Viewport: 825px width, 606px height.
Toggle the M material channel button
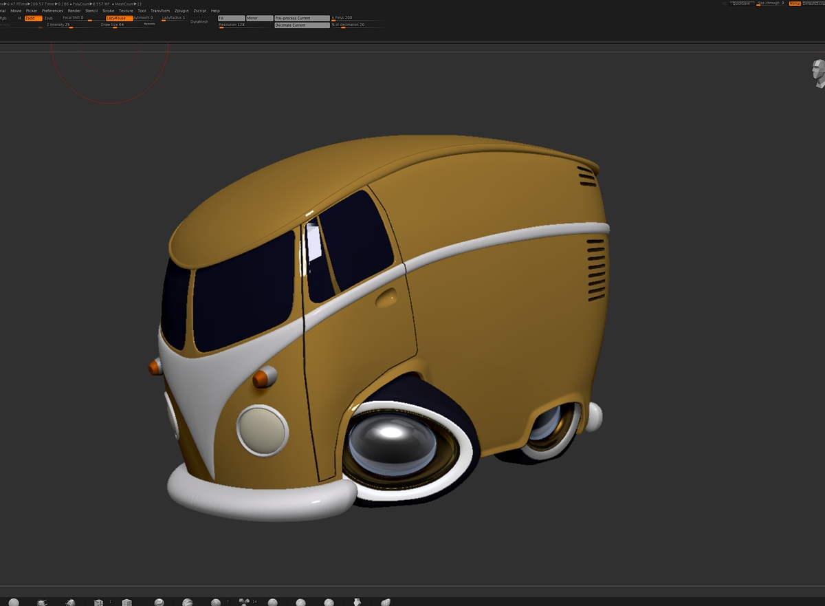pos(20,18)
